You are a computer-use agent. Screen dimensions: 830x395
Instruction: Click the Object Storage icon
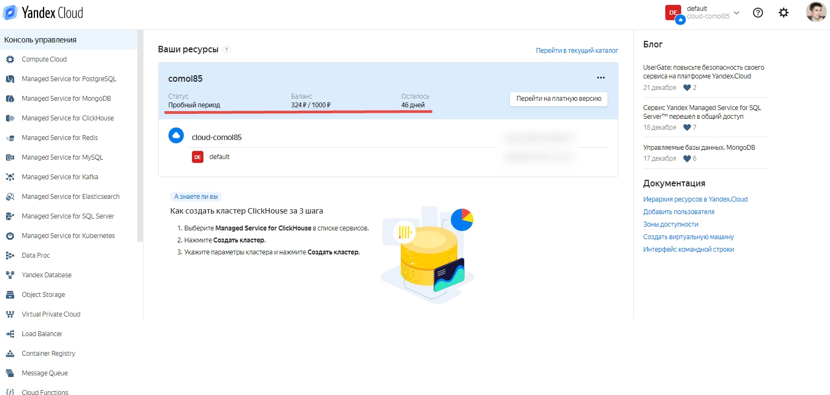[x=10, y=295]
